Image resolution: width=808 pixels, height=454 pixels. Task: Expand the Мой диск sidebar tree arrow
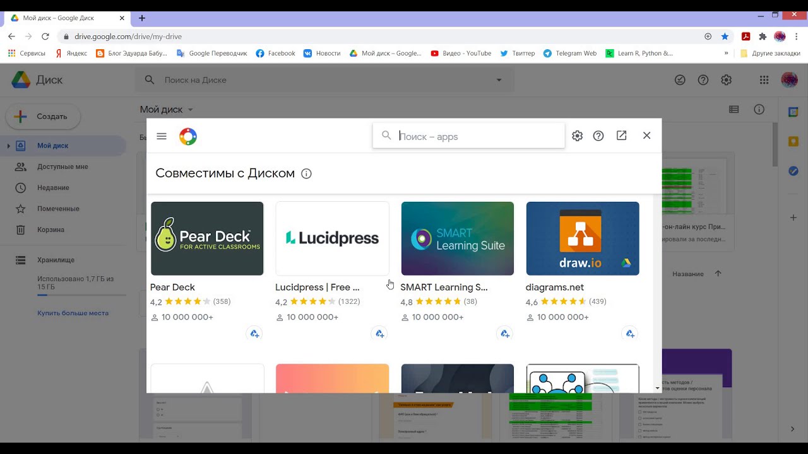coord(8,146)
